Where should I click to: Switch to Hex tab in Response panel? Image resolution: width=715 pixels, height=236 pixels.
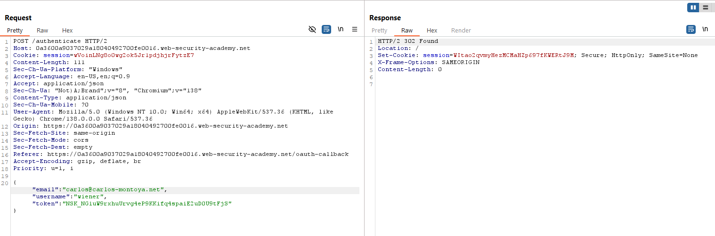point(432,31)
